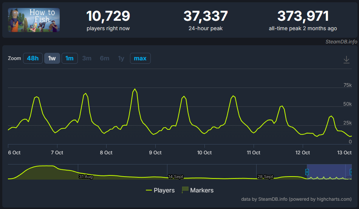
Task: Click the 7 Oct axis label
Action: [x=57, y=152]
